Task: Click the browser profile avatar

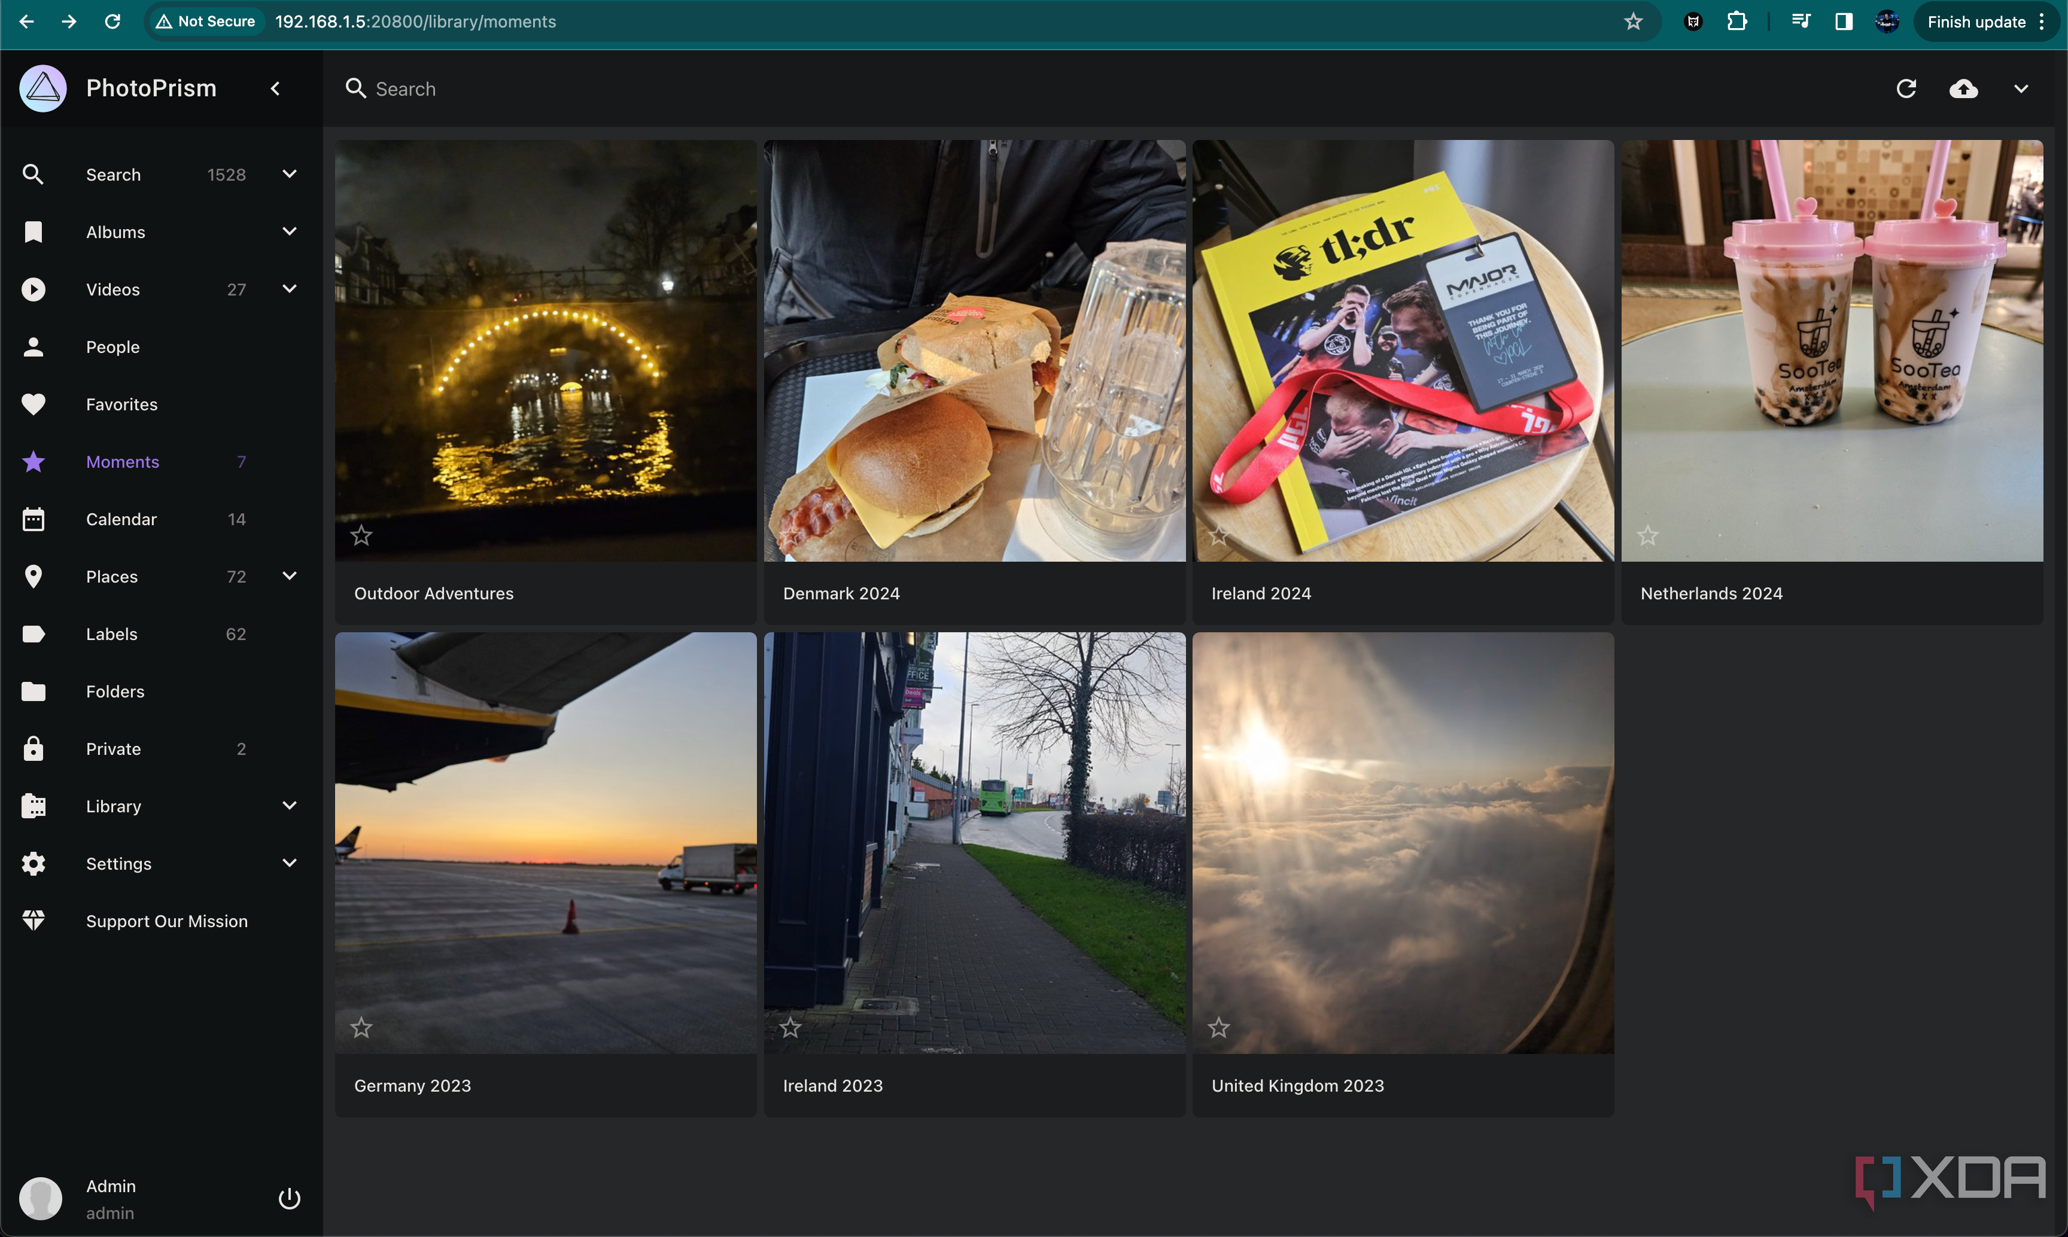Action: point(1887,22)
